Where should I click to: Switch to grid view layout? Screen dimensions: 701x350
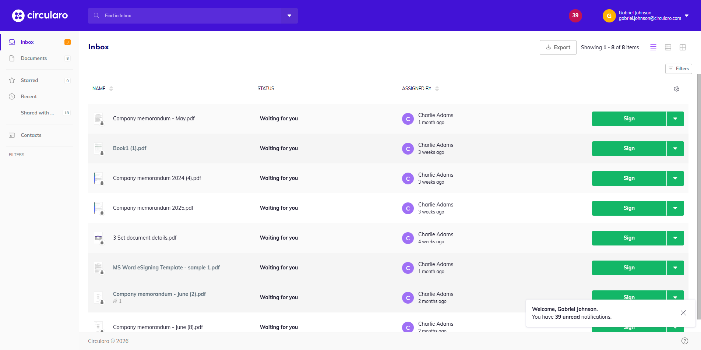coord(683,47)
